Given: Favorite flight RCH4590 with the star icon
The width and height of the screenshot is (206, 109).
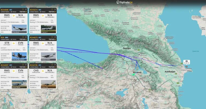Looking at the screenshot, I should 23,9.
